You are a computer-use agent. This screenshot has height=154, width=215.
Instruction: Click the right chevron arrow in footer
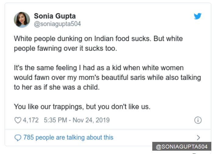click(x=198, y=138)
